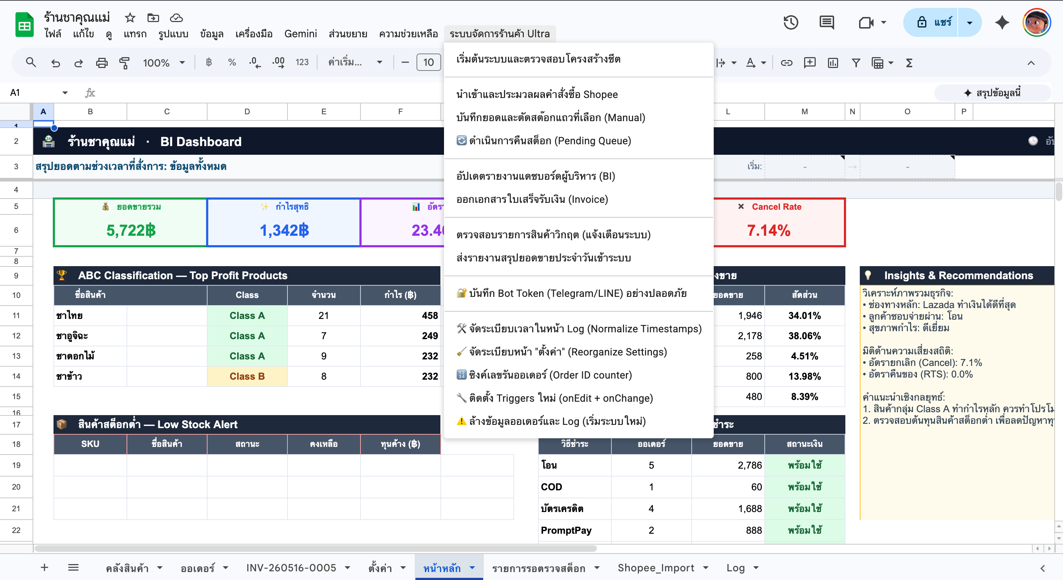This screenshot has width=1063, height=580.
Task: Open the Google Sheets home icon
Action: click(24, 25)
